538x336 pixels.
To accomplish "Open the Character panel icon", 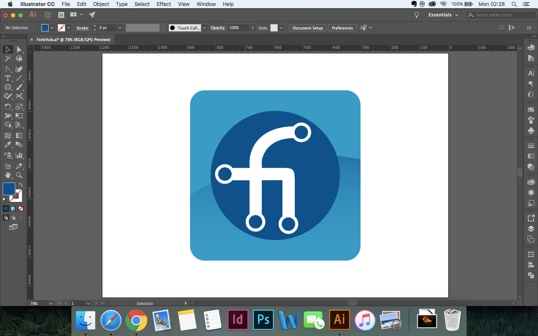I will pos(531,73).
